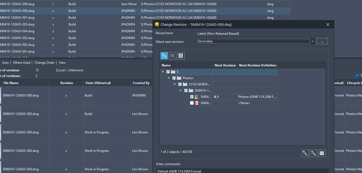The image size is (362, 173).
Task: Sort by Next Revision column header
Action: coord(225,65)
